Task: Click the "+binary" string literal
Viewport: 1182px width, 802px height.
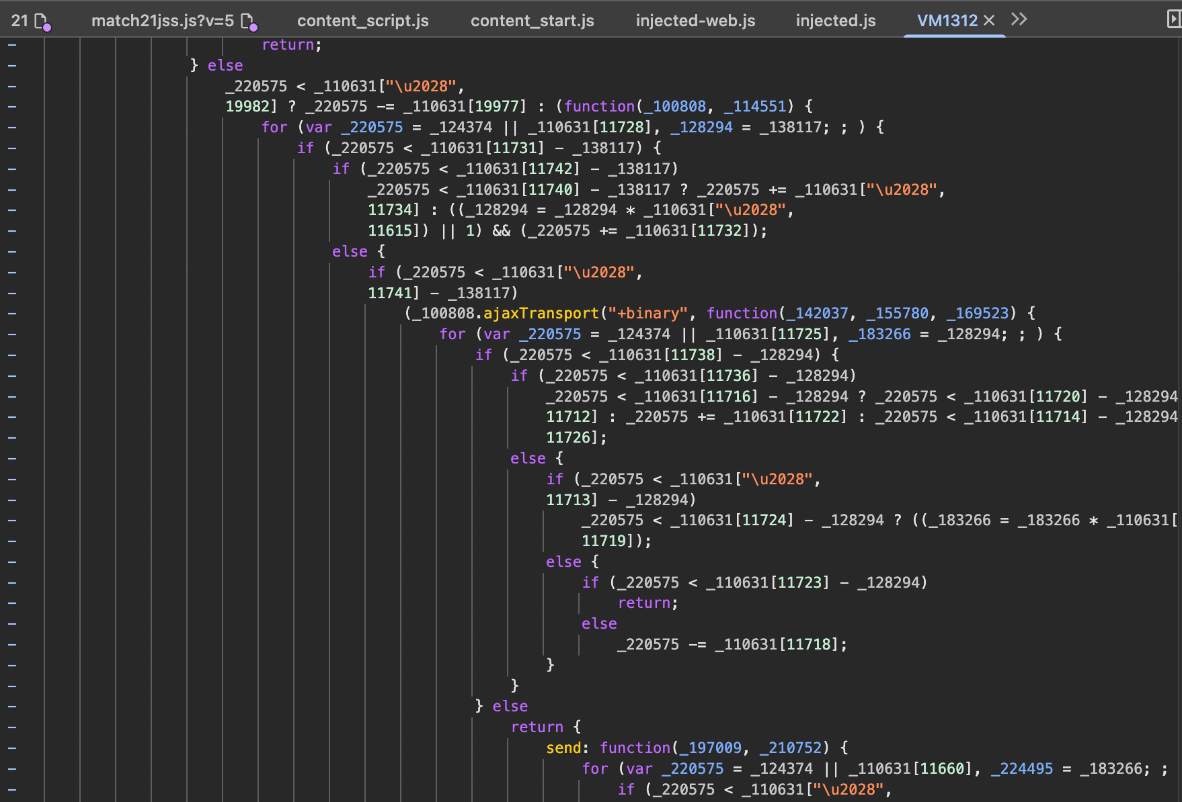Action: 644,314
